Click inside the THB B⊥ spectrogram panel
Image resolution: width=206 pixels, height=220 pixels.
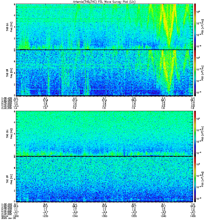tap(104, 27)
